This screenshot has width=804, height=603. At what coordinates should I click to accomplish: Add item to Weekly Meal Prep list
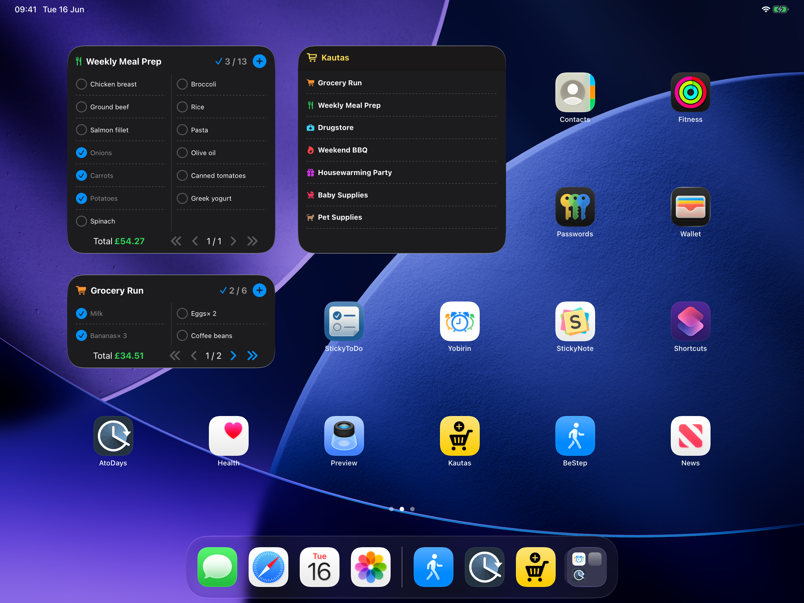259,61
